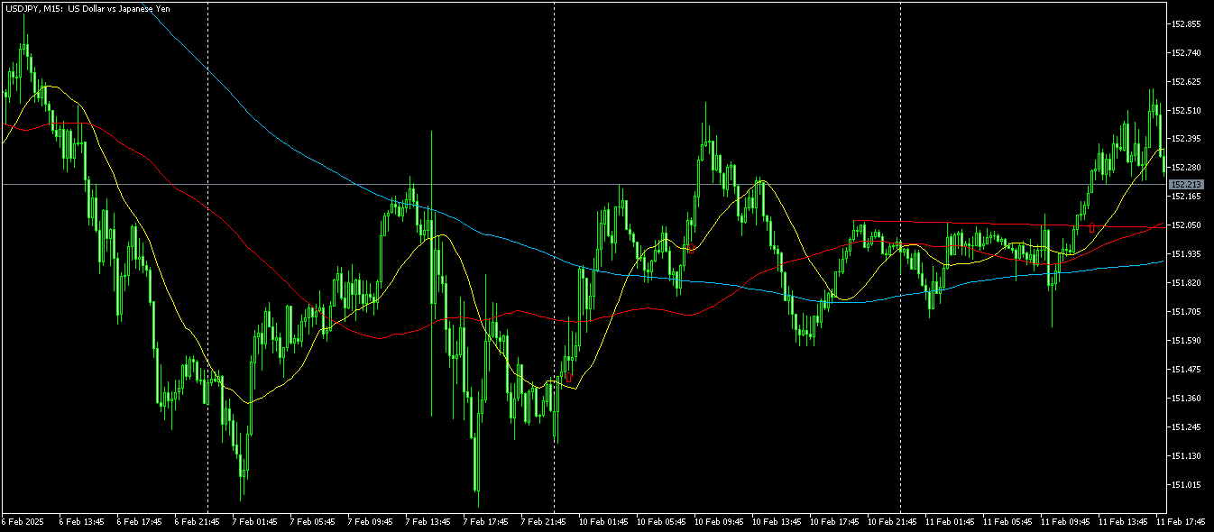
Task: Click the time label 6 Feb 2025
Action: pyautogui.click(x=23, y=521)
